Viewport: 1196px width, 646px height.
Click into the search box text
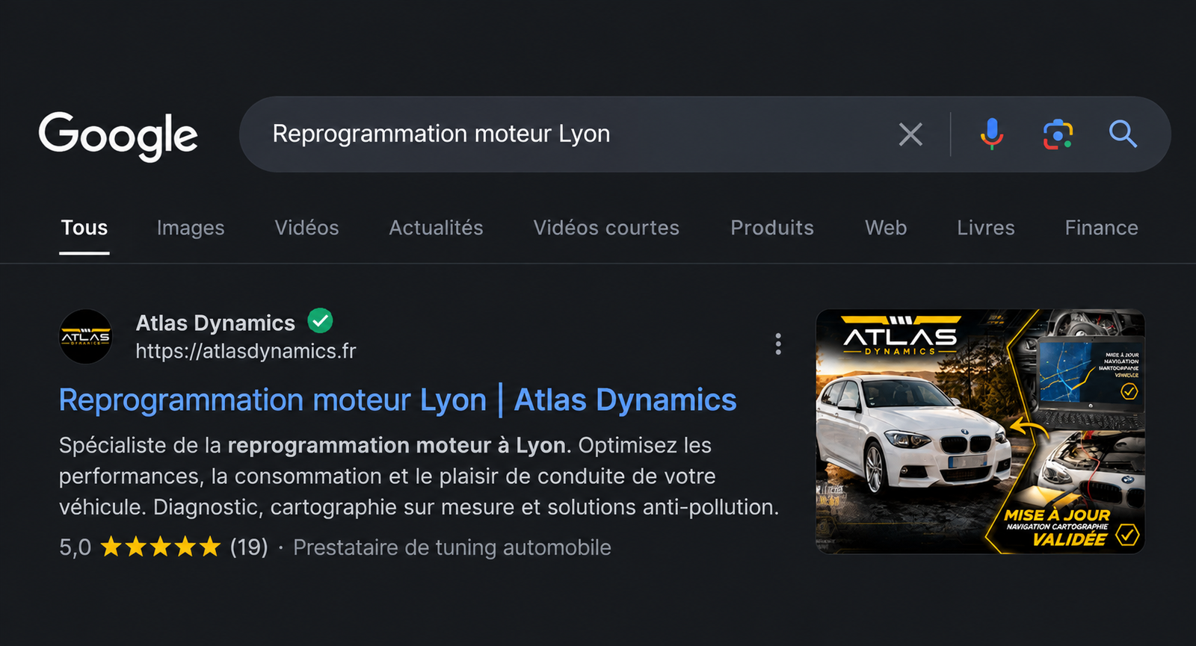441,134
